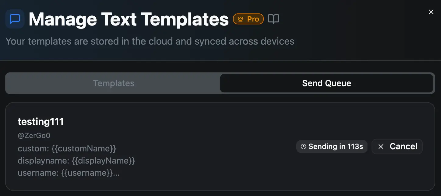Switch to the Templates tab

[114, 83]
